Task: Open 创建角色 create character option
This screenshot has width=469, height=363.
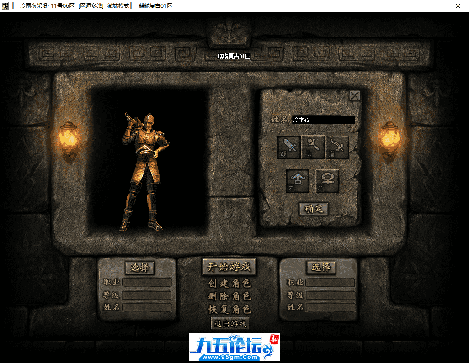Action: [229, 283]
